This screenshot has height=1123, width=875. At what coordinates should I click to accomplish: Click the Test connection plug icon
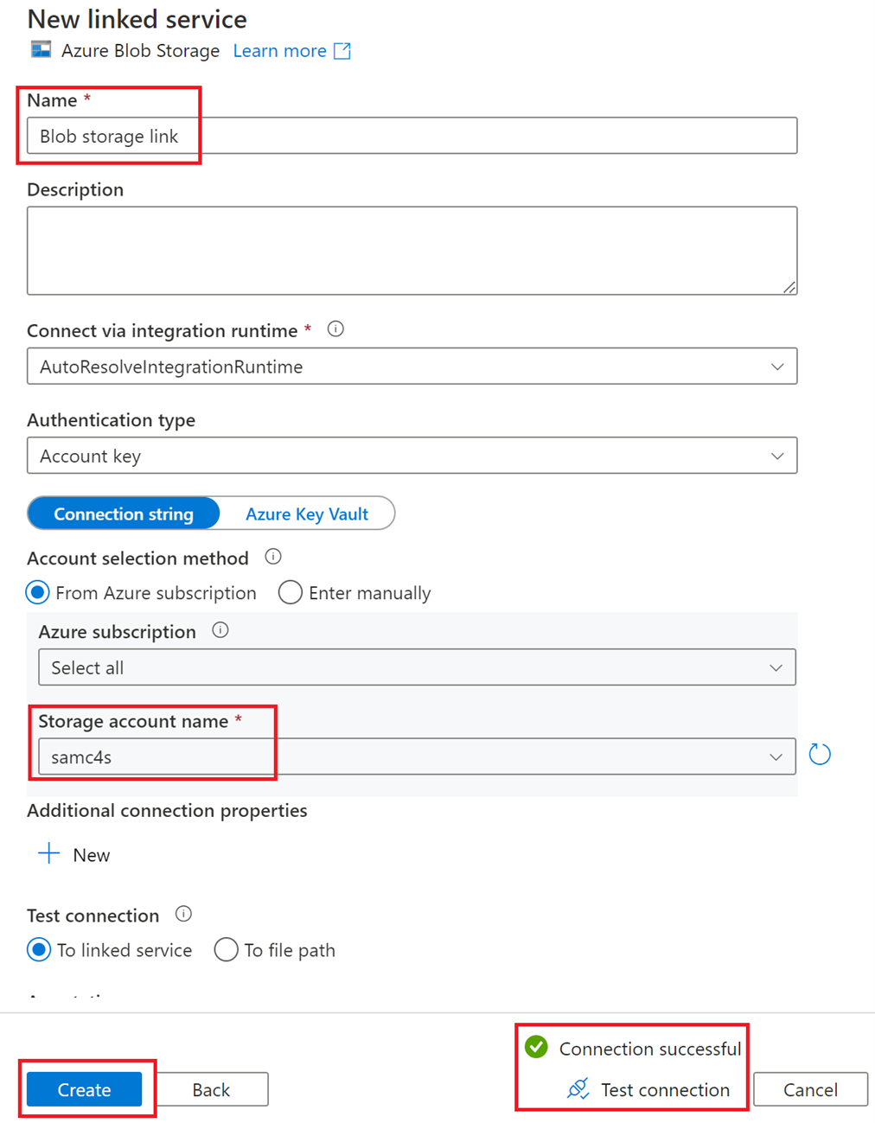pos(578,1088)
